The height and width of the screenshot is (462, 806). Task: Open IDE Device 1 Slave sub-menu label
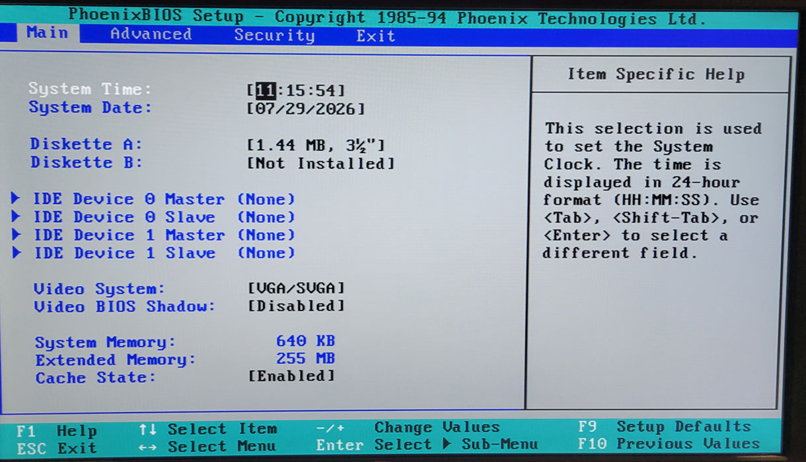point(124,253)
